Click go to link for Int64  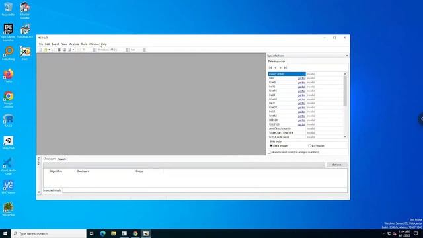point(301,112)
